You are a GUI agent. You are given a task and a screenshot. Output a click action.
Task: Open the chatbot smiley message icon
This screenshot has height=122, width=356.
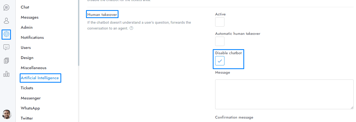[6, 47]
